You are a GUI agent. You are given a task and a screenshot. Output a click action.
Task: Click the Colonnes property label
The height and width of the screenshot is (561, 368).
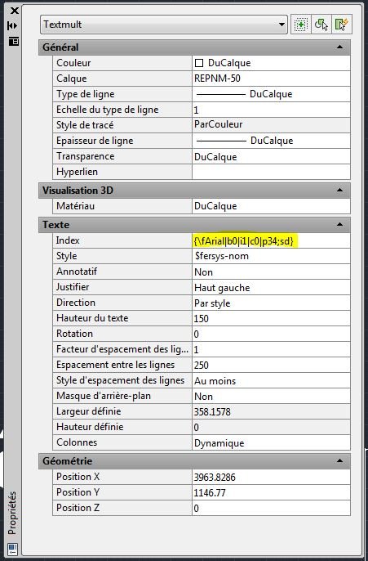click(77, 442)
